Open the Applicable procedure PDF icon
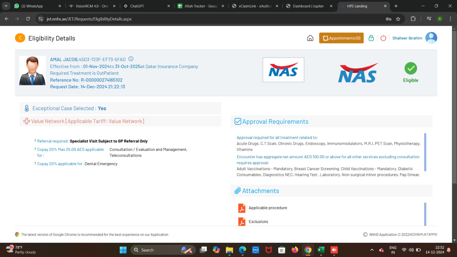Image resolution: width=457 pixels, height=257 pixels. click(x=242, y=208)
